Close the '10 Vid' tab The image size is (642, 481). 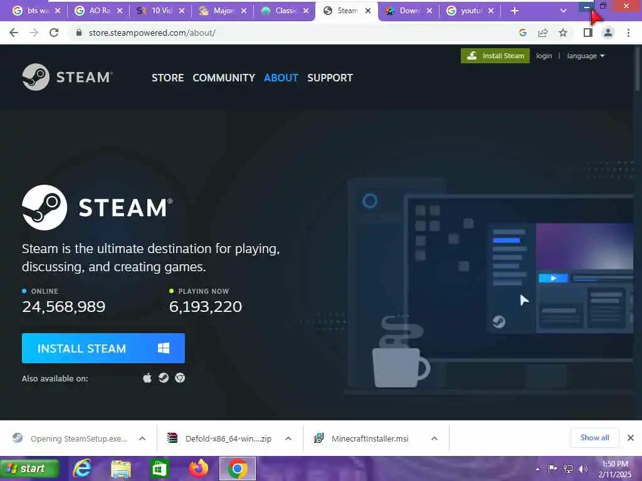tap(182, 11)
